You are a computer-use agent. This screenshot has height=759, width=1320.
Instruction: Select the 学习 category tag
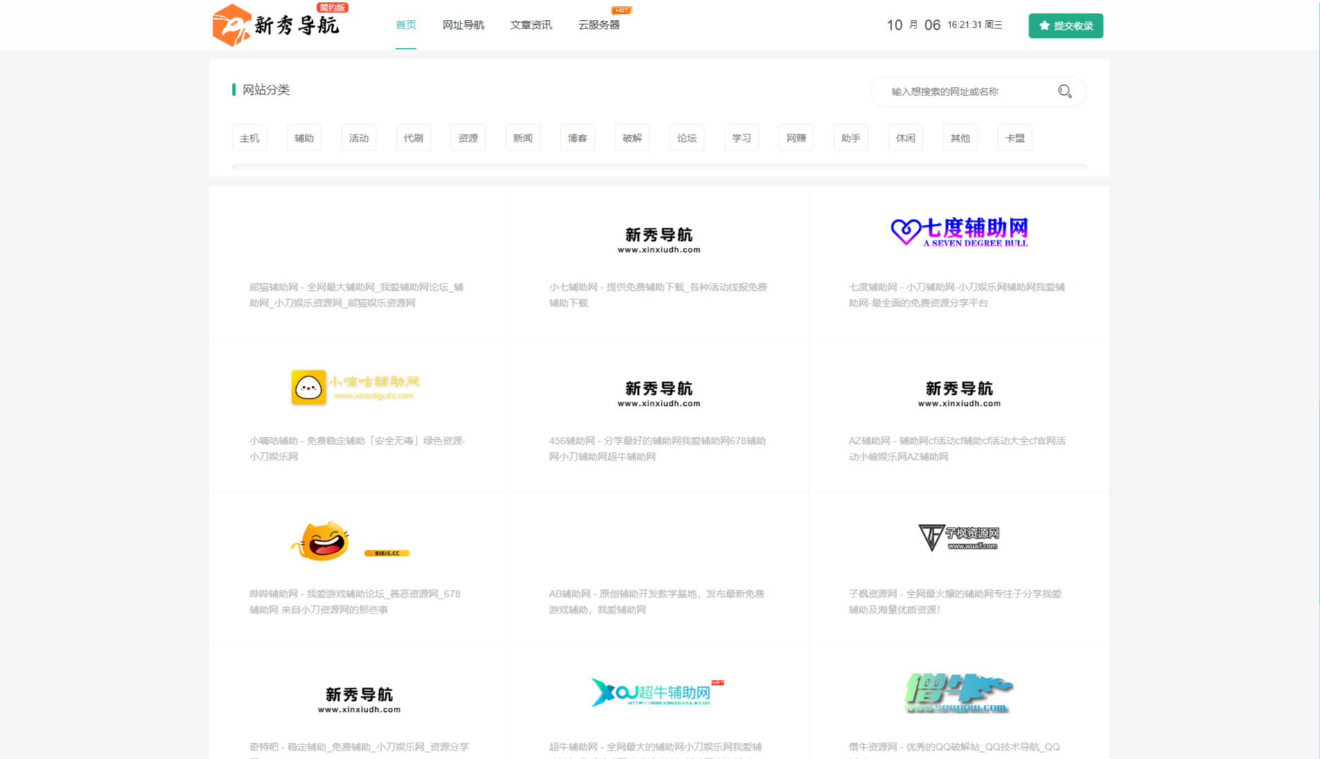741,138
